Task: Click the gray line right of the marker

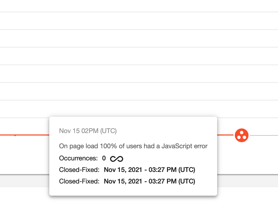Action: click(x=263, y=135)
